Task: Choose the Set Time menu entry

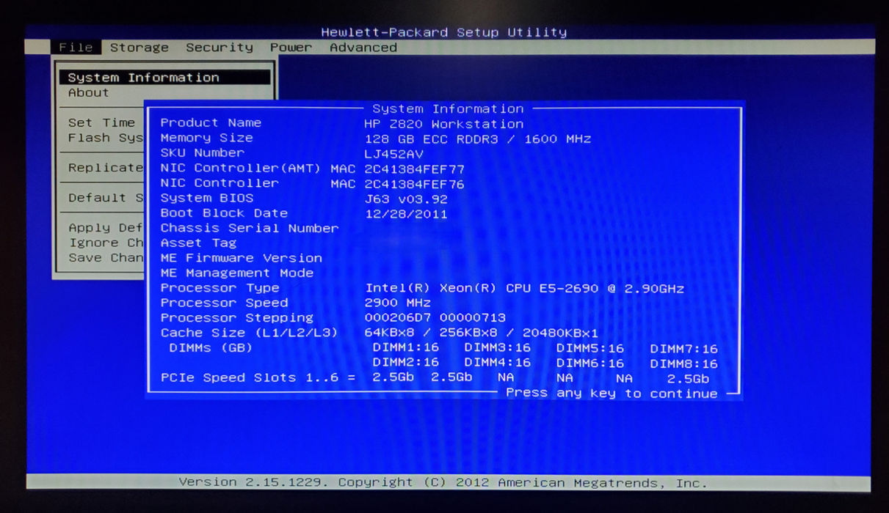Action: pyautogui.click(x=102, y=123)
